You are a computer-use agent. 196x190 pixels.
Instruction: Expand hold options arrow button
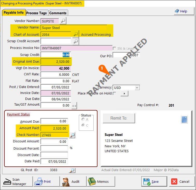click(124, 93)
